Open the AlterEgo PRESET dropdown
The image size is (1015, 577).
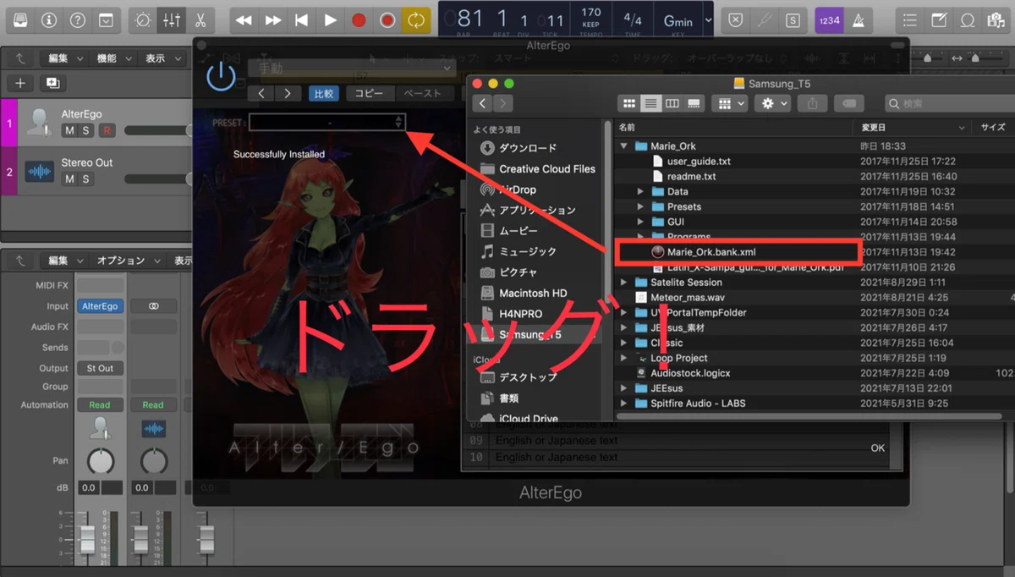pos(327,123)
